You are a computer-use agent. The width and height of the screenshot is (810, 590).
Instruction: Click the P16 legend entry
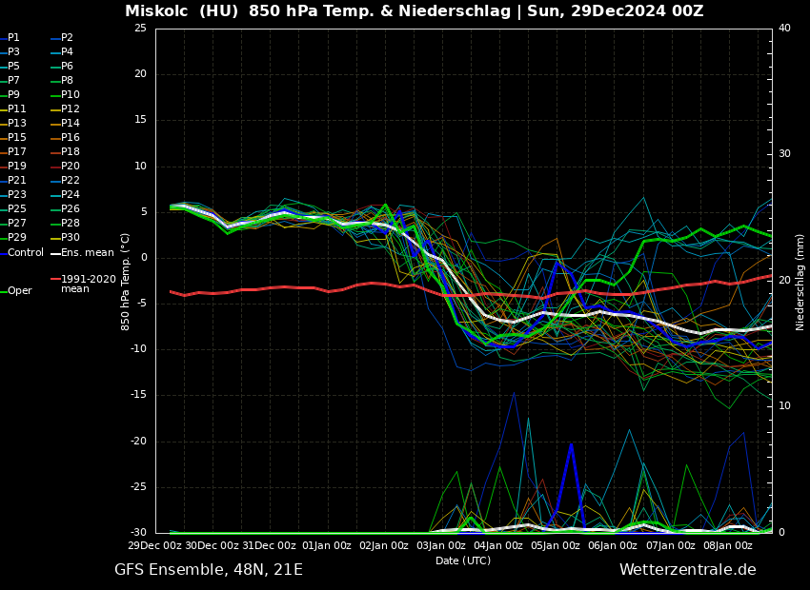tap(71, 138)
